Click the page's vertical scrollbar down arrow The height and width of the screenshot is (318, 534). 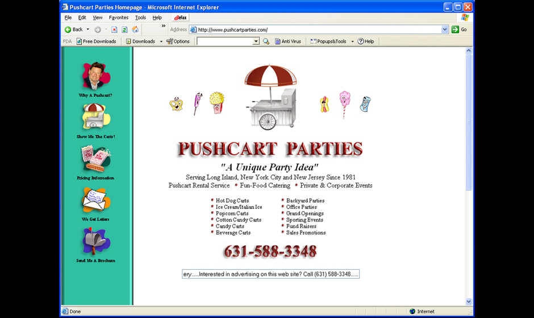(469, 301)
